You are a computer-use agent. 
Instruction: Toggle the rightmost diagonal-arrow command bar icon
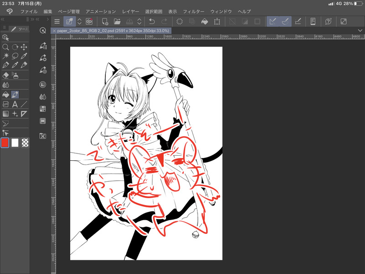344,21
